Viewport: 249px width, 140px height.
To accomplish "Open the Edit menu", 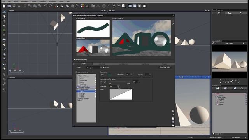I will (9, 2).
